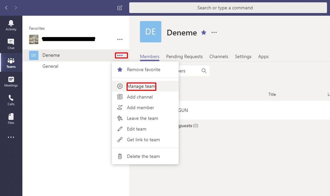Viewport: 330px width, 196px height.
Task: Switch to the Apps tab
Action: pos(263,57)
